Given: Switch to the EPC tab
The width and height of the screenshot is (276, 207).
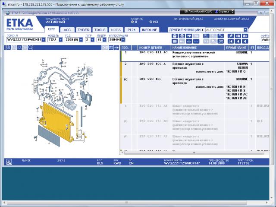Looking at the screenshot, I should (51, 29).
